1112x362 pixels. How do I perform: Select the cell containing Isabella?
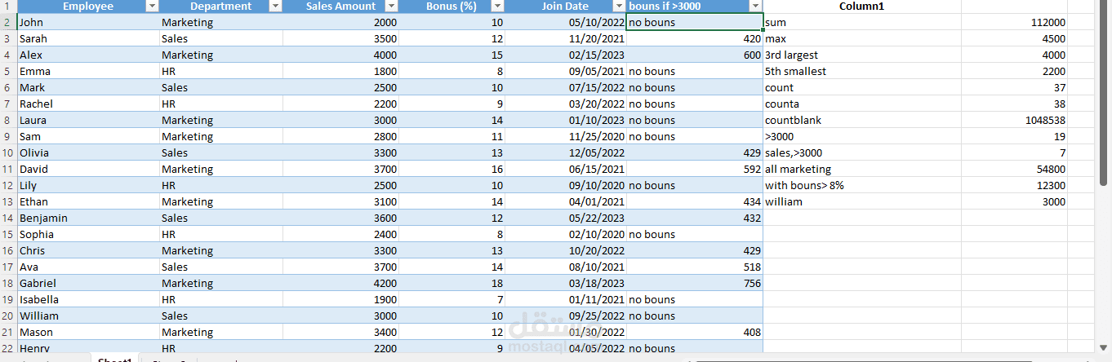point(88,299)
